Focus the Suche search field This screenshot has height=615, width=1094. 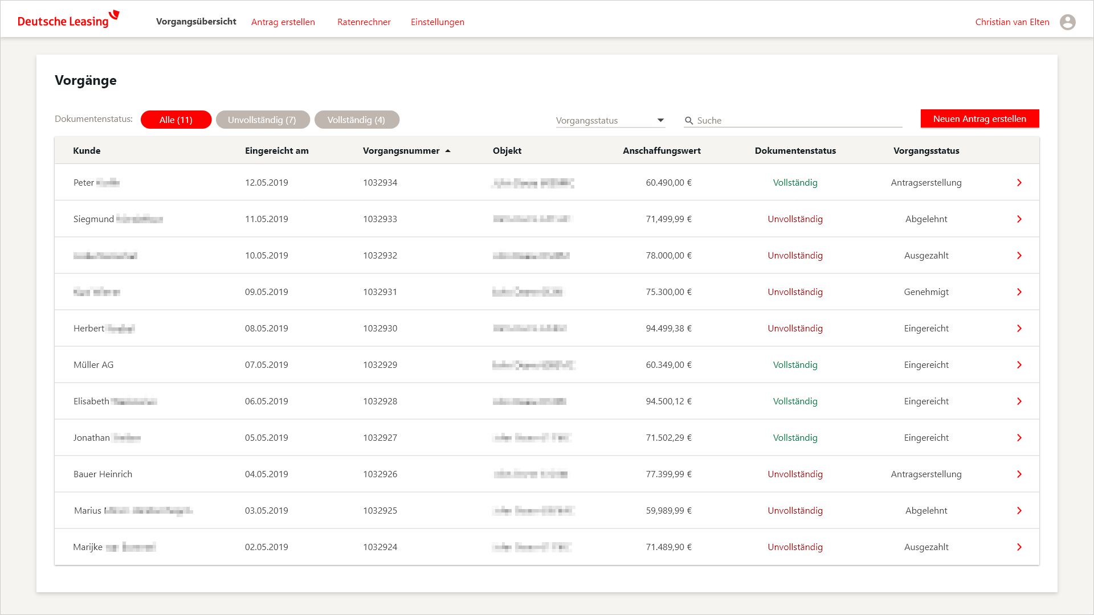(798, 121)
